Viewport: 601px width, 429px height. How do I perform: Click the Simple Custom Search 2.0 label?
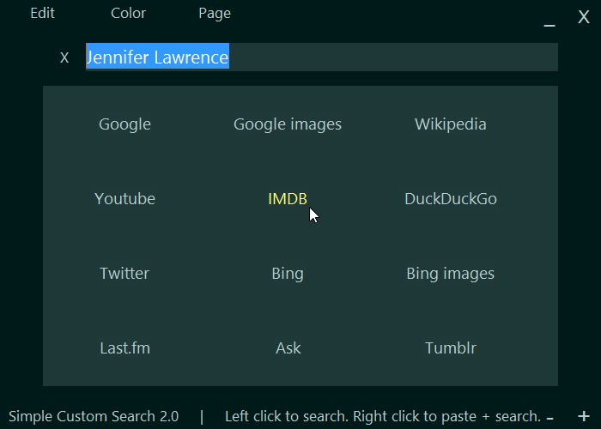(94, 416)
